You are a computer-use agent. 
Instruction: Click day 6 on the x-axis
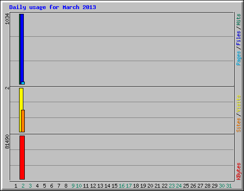pos(51,186)
